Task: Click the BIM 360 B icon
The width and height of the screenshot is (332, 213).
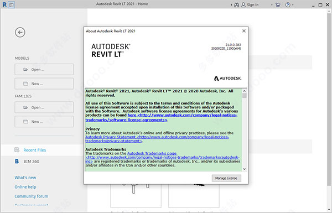Action: point(17,162)
